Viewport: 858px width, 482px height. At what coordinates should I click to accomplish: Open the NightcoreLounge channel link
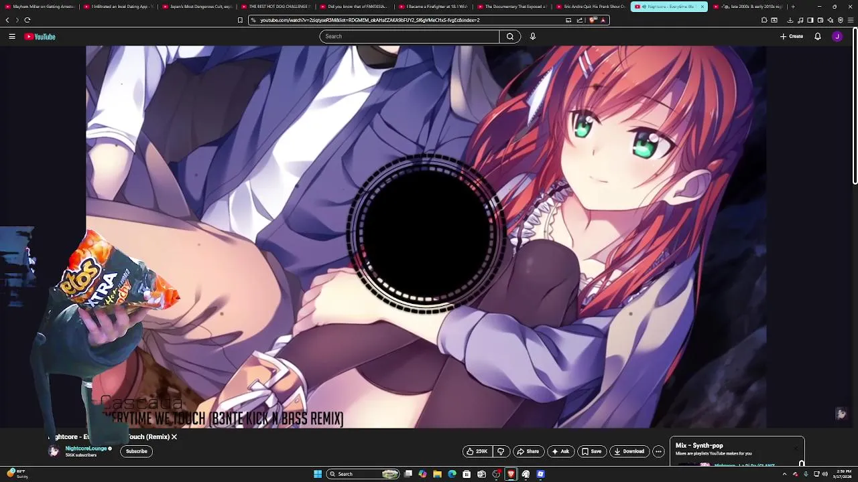point(86,448)
